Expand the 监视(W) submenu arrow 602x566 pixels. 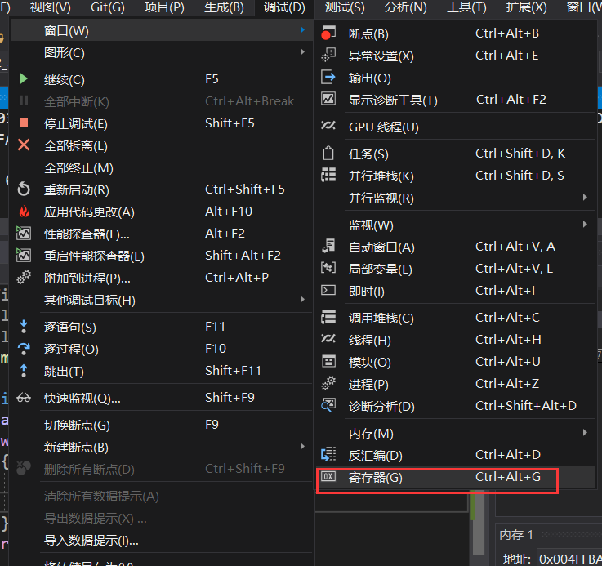click(585, 225)
